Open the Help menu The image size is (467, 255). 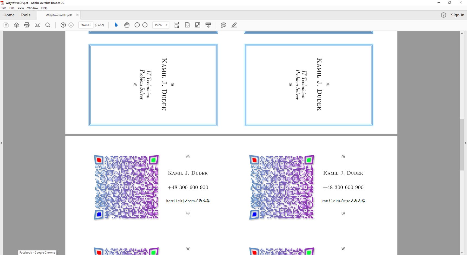44,8
